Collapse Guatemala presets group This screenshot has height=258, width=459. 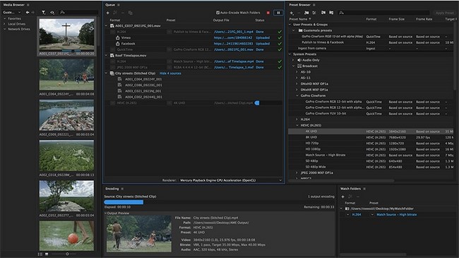click(294, 30)
